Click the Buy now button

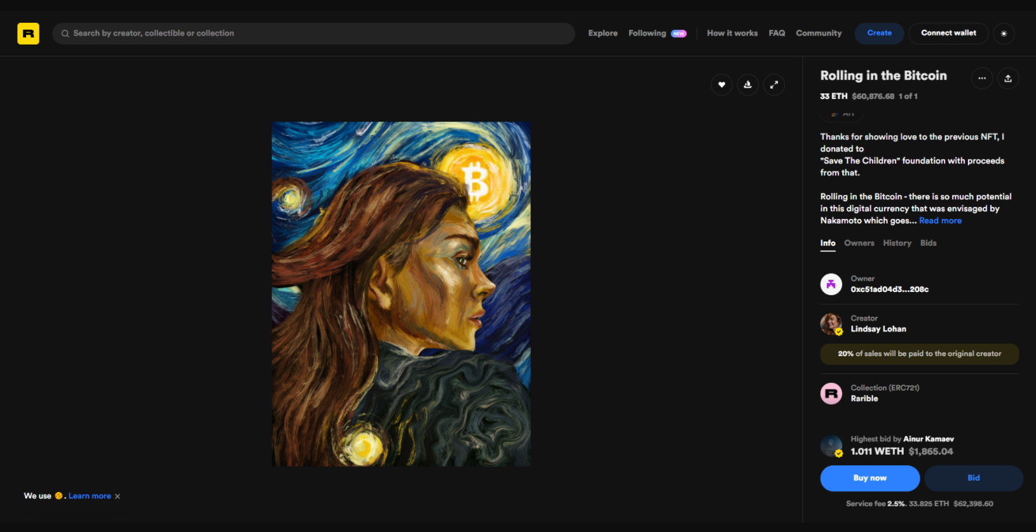869,478
